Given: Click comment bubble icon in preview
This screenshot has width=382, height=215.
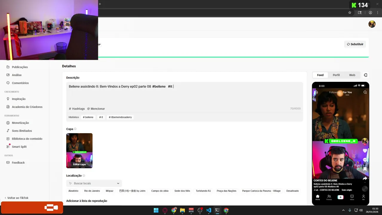Looking at the screenshot, I should [365, 160].
